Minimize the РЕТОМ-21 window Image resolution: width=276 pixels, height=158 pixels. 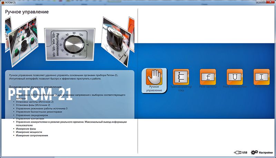pos(258,2)
